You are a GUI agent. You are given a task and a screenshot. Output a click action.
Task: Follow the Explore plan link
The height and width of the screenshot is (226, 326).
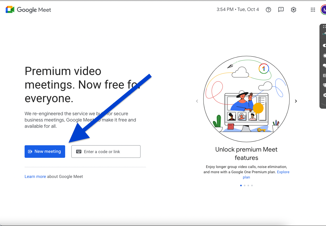point(283,172)
